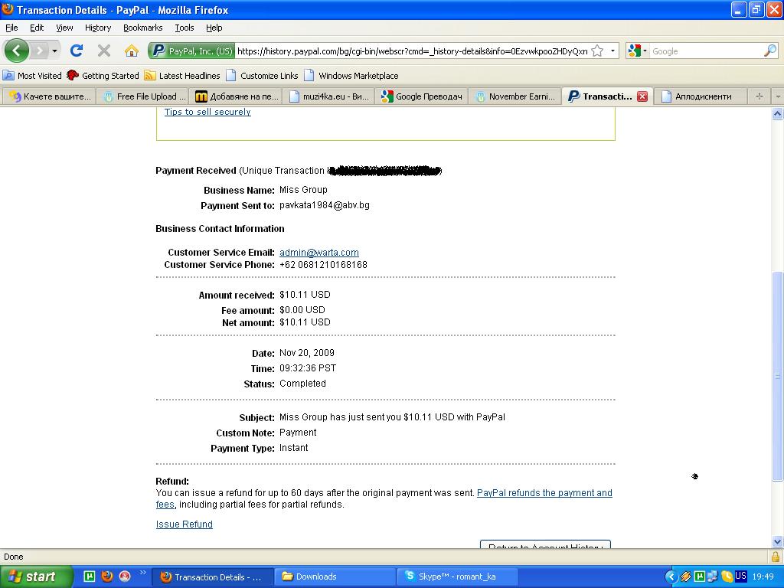Viewport: 784px width, 588px height.
Task: Expand the address bar history dropdown
Action: pos(612,51)
